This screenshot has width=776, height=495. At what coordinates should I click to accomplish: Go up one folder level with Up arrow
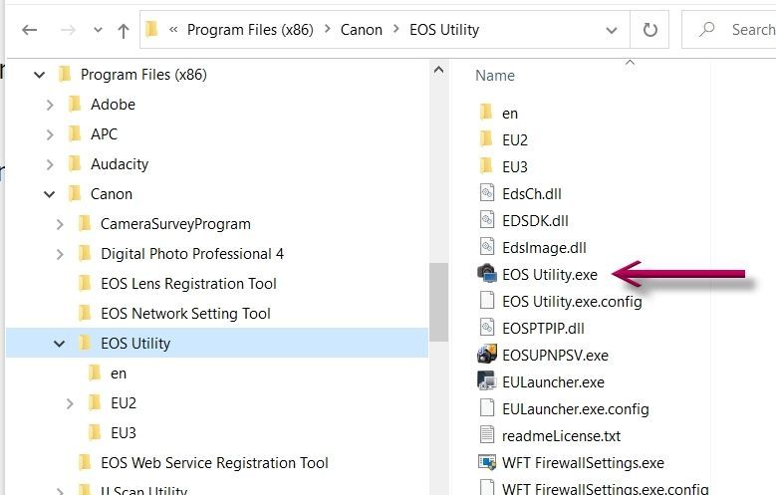coord(123,31)
